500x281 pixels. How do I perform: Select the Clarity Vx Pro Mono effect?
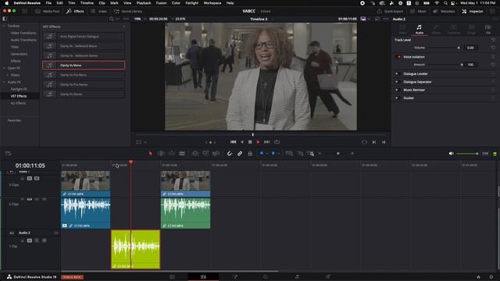pos(84,75)
